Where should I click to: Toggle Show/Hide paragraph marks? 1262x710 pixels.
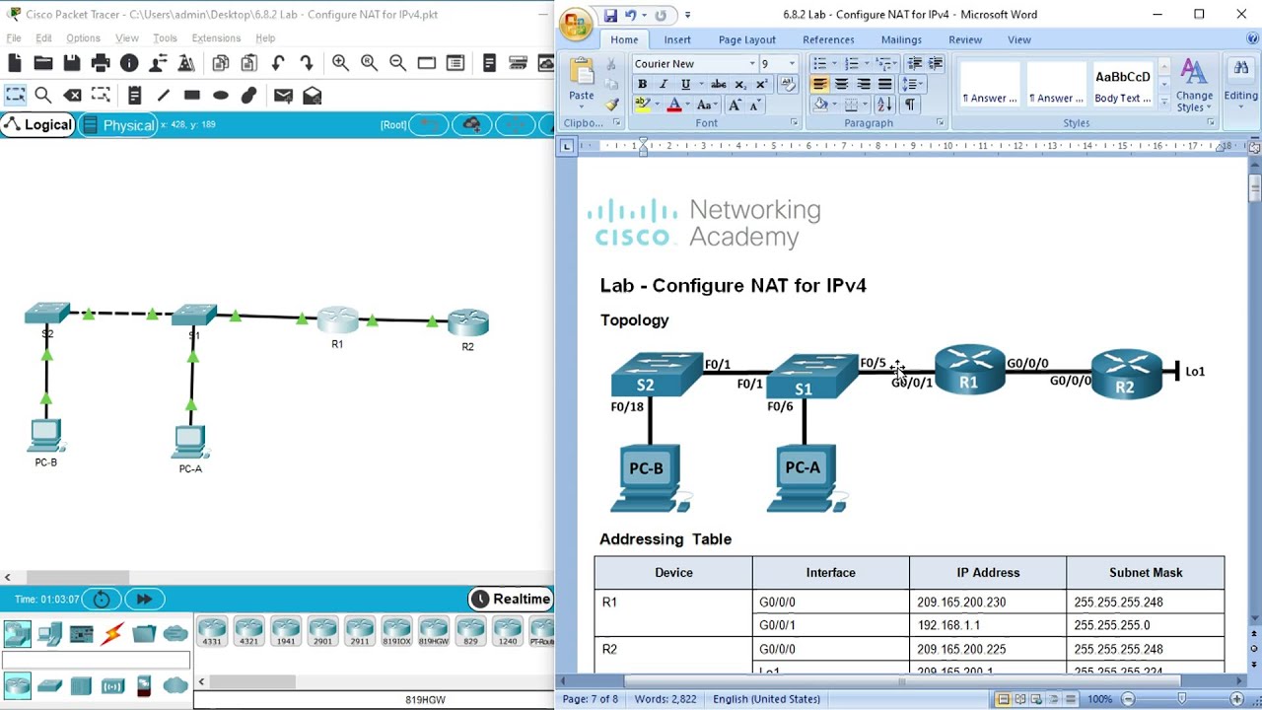point(909,105)
